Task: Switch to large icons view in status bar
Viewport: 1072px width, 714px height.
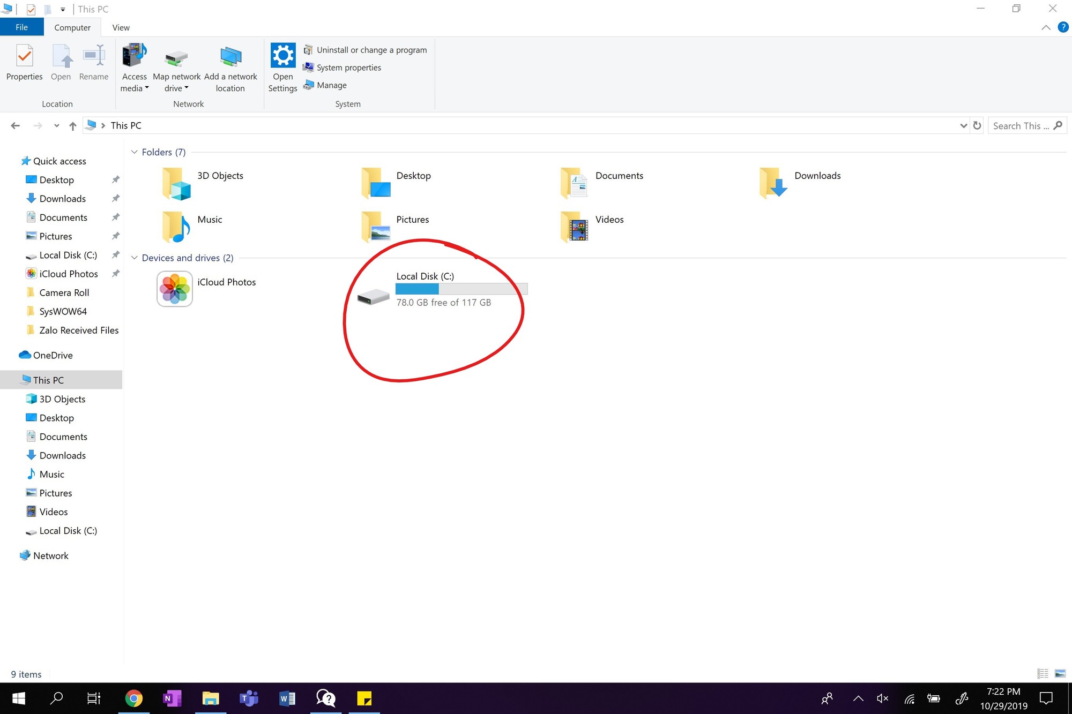Action: click(1060, 674)
